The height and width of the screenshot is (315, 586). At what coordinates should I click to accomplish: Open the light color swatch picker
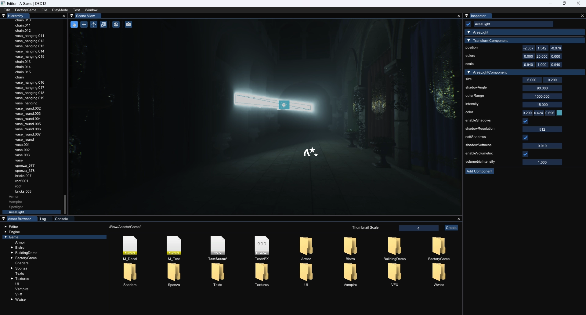tap(559, 113)
